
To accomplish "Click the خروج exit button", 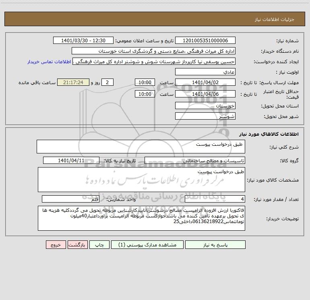I will click(x=56, y=245).
